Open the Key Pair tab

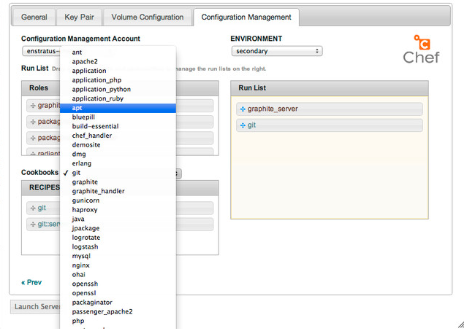(79, 17)
